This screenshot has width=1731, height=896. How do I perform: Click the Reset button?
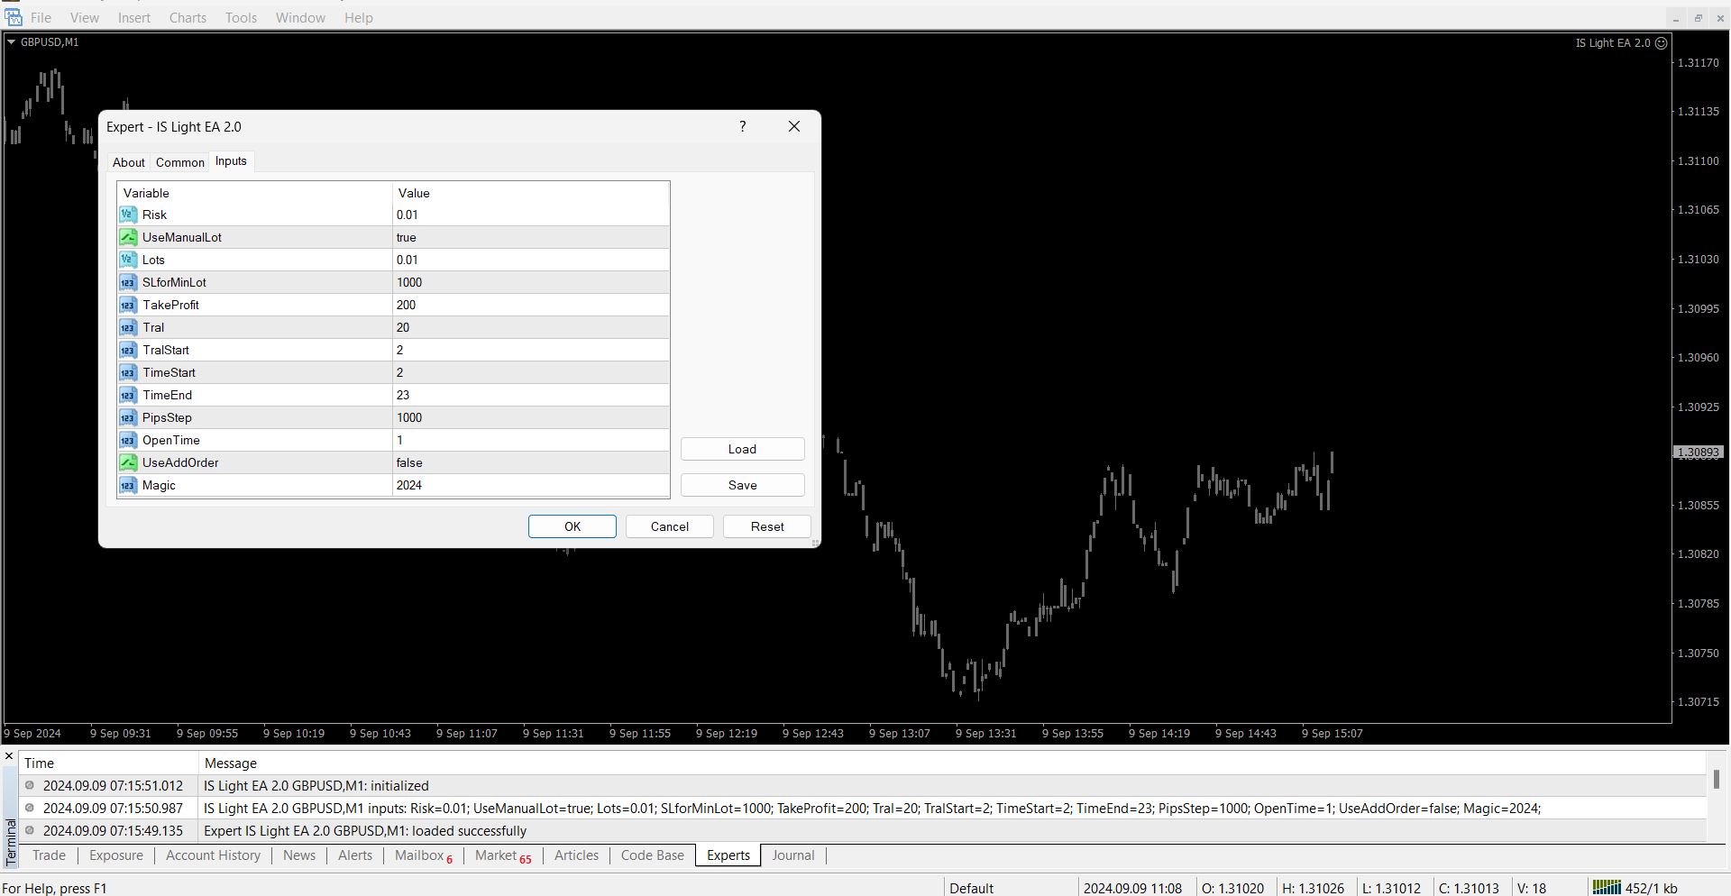(766, 526)
